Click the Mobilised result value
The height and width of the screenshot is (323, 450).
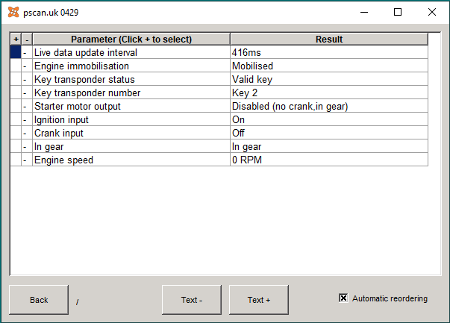pos(252,66)
